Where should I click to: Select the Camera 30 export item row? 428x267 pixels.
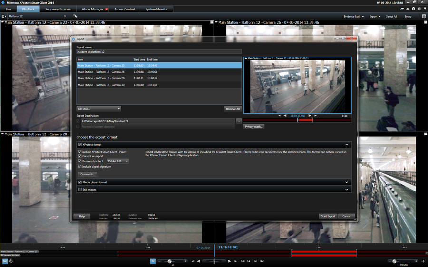(159, 85)
